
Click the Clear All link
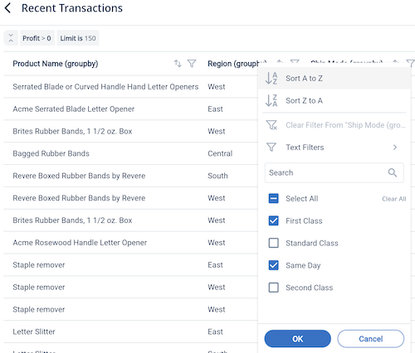point(394,199)
